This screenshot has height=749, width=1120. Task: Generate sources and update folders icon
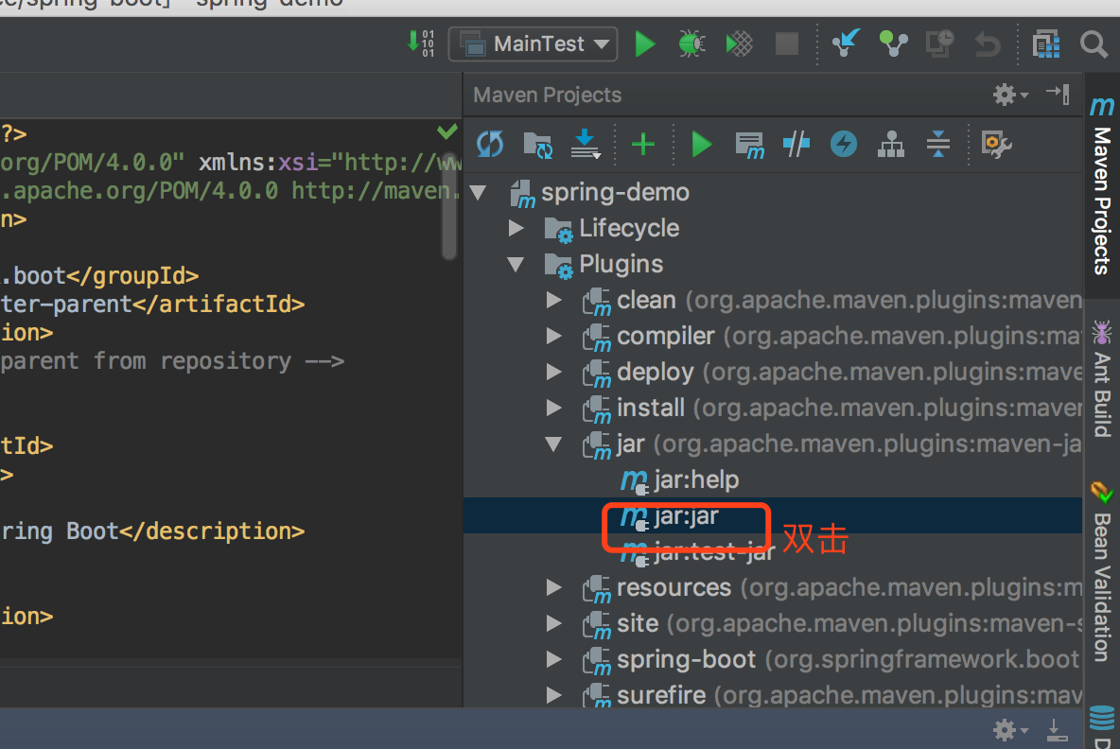click(538, 145)
